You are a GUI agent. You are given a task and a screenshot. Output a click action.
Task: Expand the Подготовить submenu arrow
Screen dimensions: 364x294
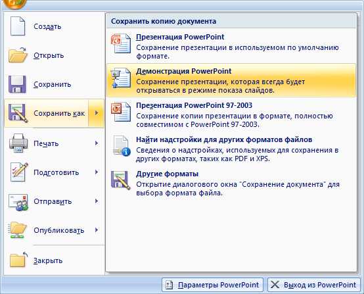(x=97, y=172)
